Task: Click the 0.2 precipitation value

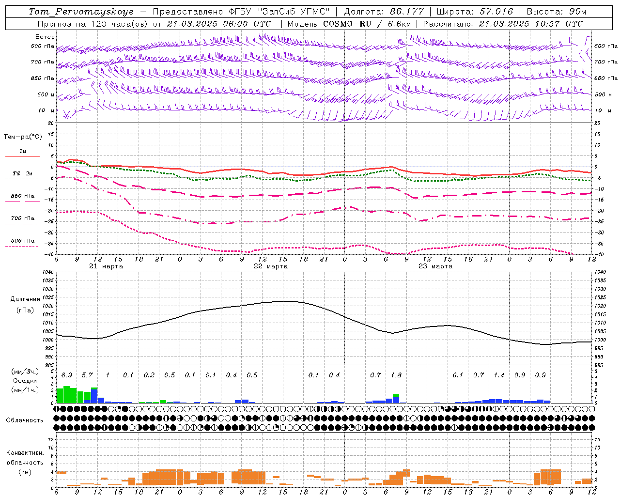Action: pos(149,375)
